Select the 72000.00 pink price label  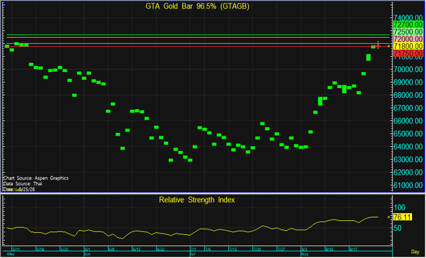(x=408, y=39)
